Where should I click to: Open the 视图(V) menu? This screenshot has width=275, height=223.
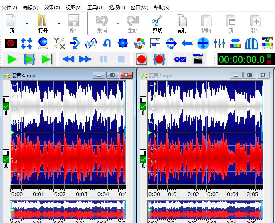pos(73,8)
